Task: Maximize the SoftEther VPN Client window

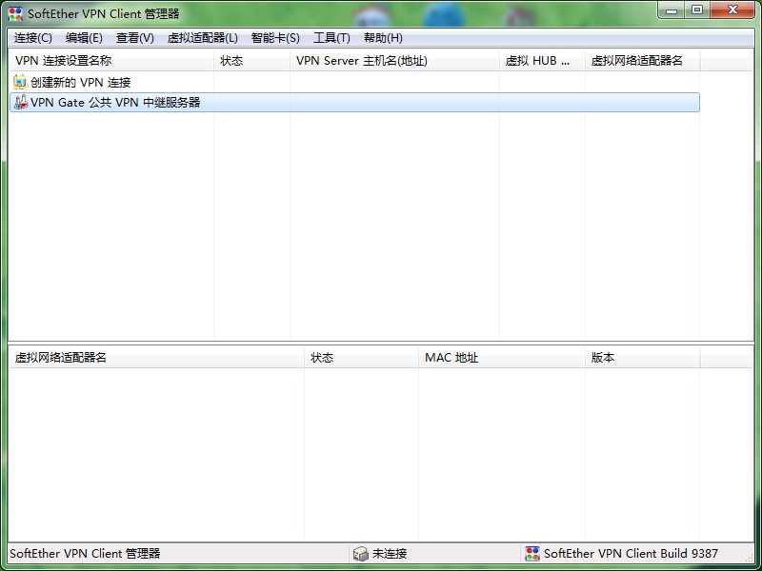Action: (x=697, y=10)
